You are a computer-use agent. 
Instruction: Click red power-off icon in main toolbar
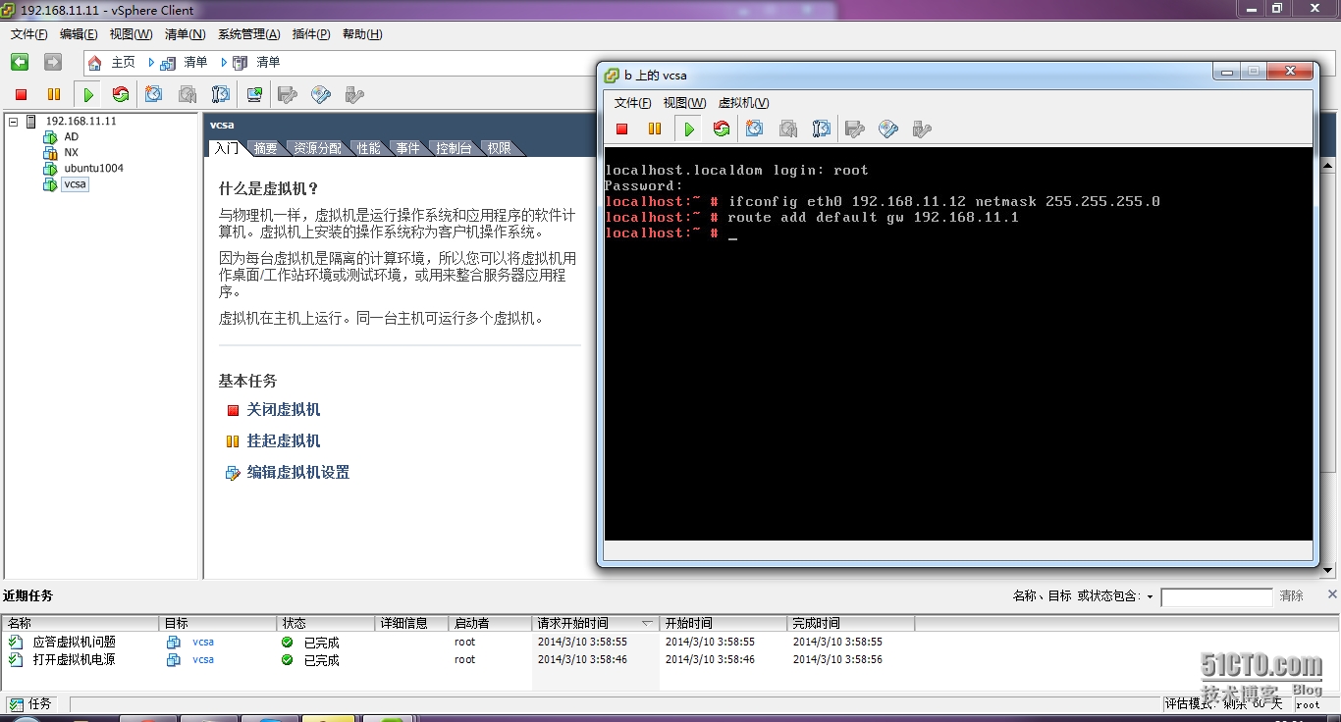click(21, 94)
